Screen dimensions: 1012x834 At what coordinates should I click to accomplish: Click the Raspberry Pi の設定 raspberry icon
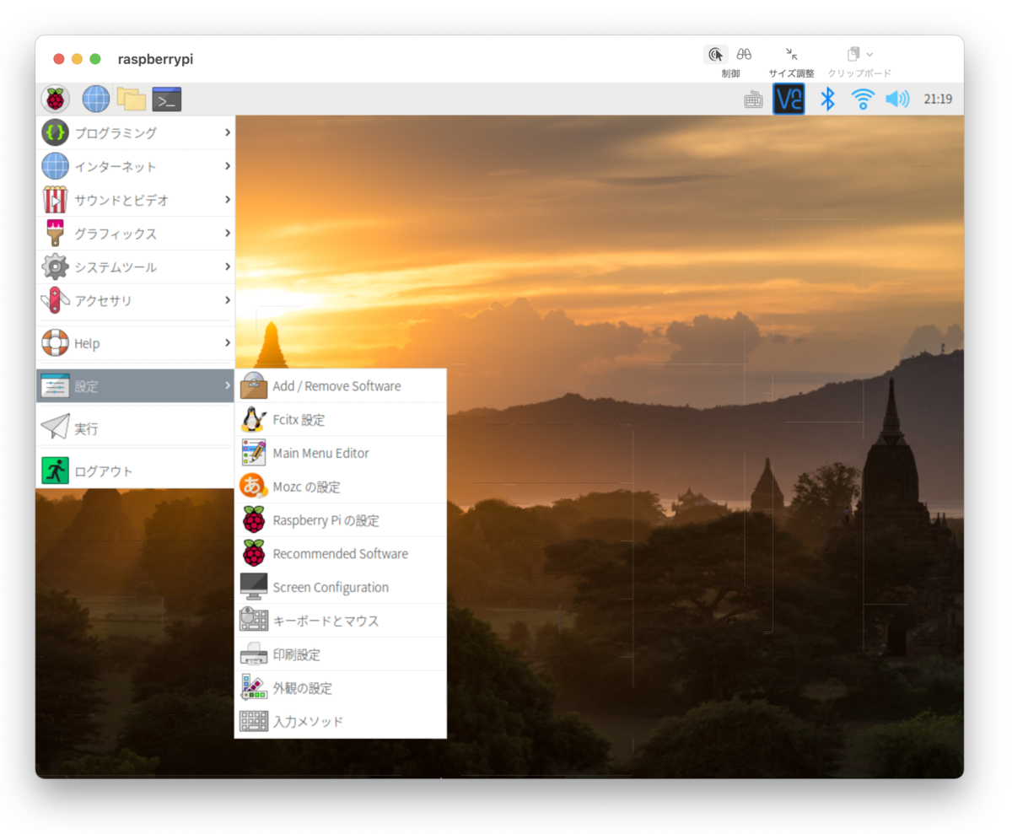point(254,520)
